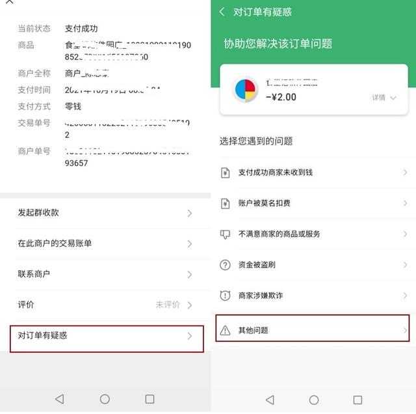The image size is (416, 414).
Task: Tap the back arrow beside 对订单有疑惑 header
Action: pos(222,12)
